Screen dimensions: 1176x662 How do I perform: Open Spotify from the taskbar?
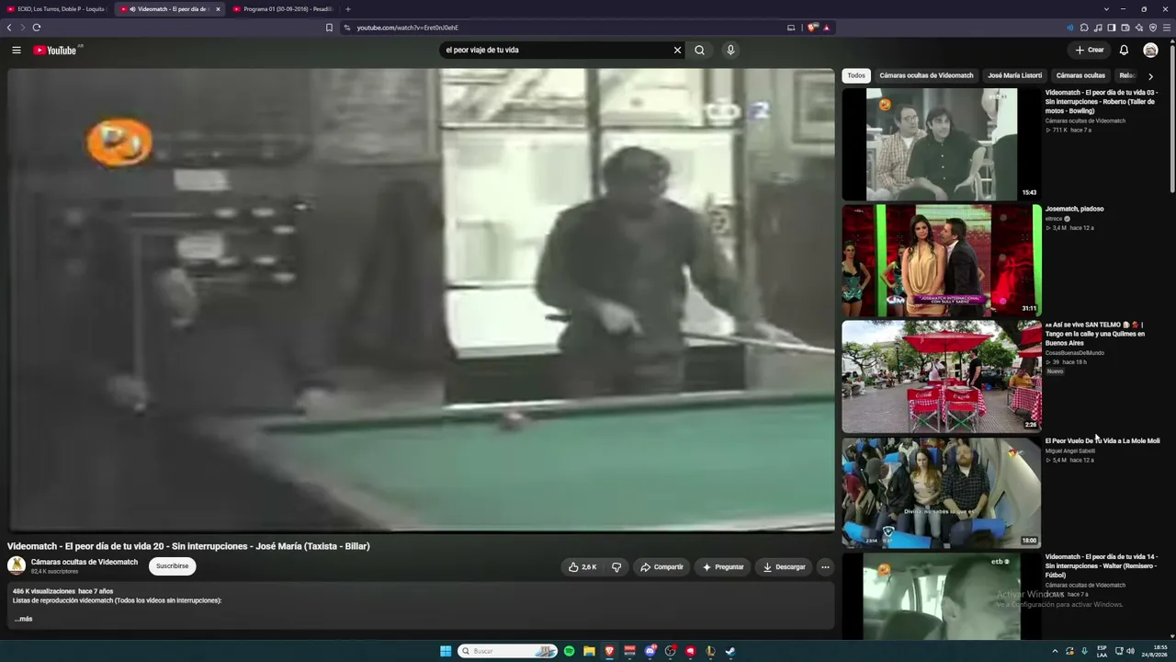coord(570,651)
